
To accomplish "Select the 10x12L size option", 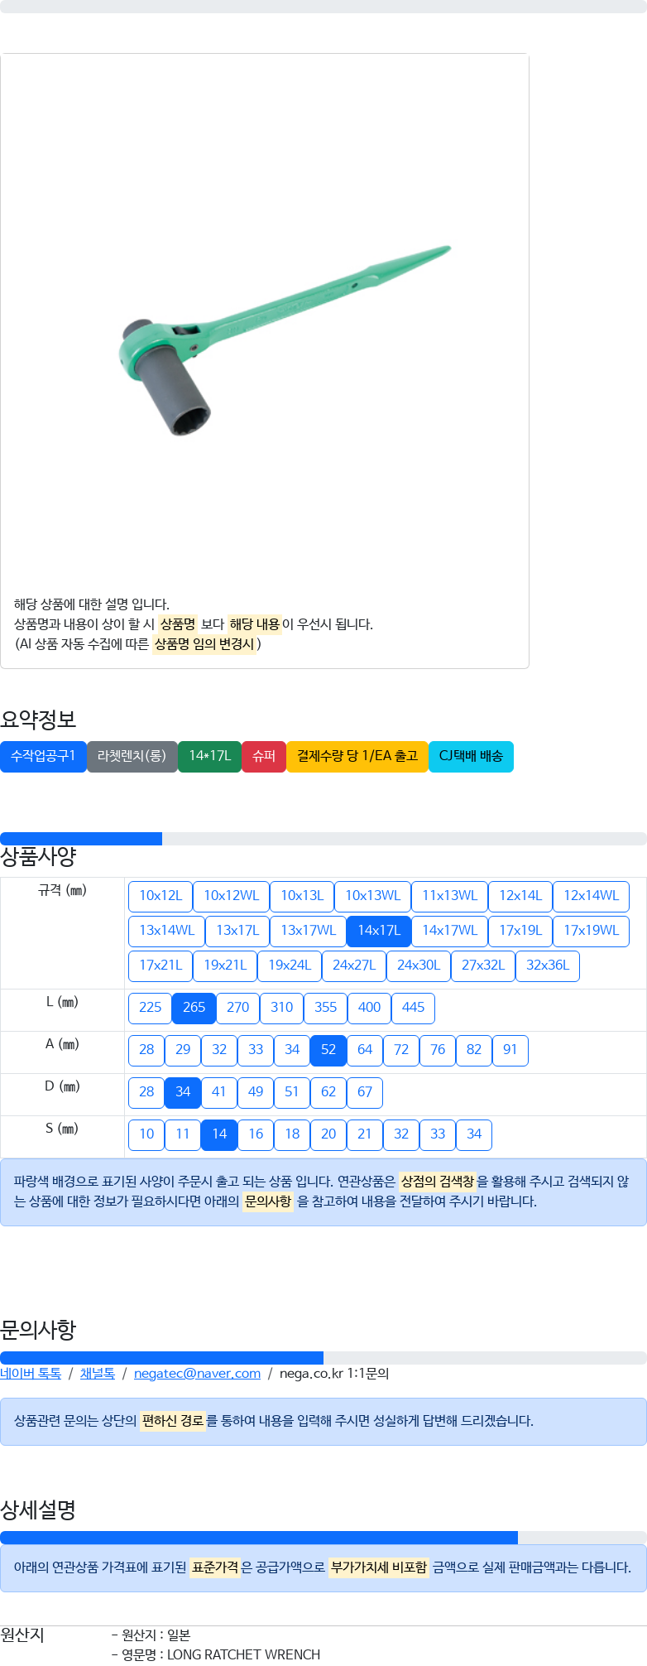I will pyautogui.click(x=161, y=896).
